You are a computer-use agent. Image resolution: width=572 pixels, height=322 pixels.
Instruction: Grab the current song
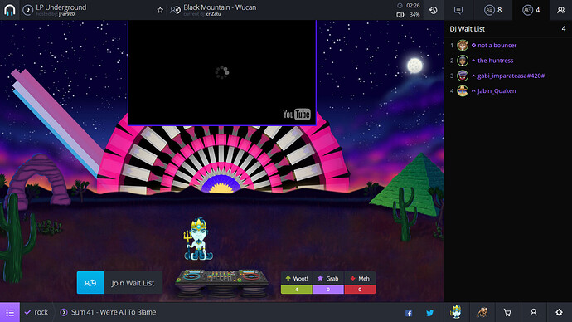point(328,282)
